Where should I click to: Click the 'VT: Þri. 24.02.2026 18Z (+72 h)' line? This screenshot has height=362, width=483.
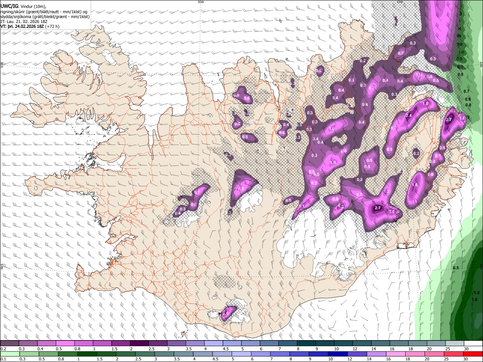(30, 26)
